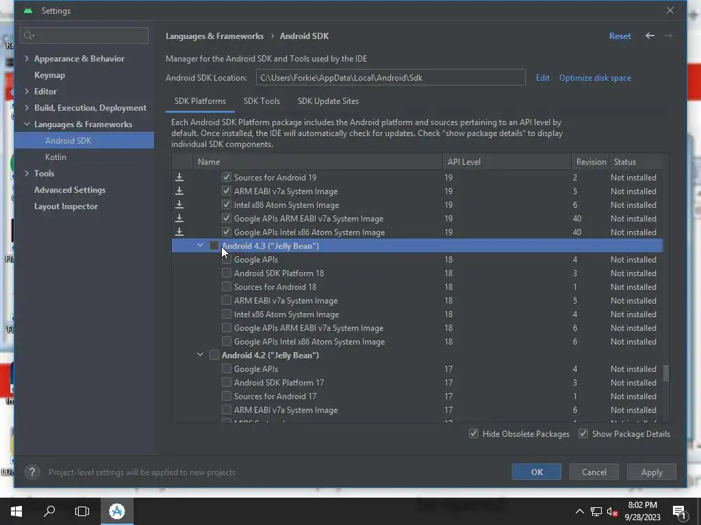Click download icon beside Intel x86 Atom System Image 19
This screenshot has height=525, width=701.
(x=179, y=205)
